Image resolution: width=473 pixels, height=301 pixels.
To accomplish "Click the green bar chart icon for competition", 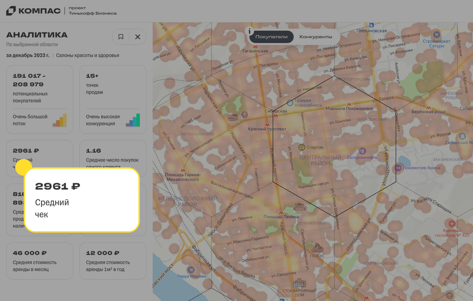I will 133,120.
